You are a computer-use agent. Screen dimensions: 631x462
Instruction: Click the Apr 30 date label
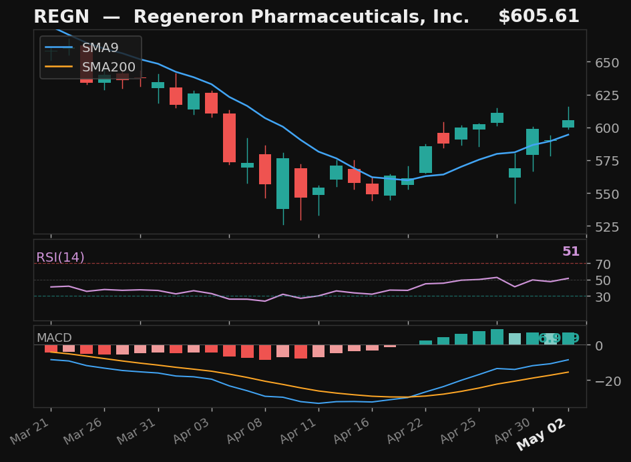512,431
